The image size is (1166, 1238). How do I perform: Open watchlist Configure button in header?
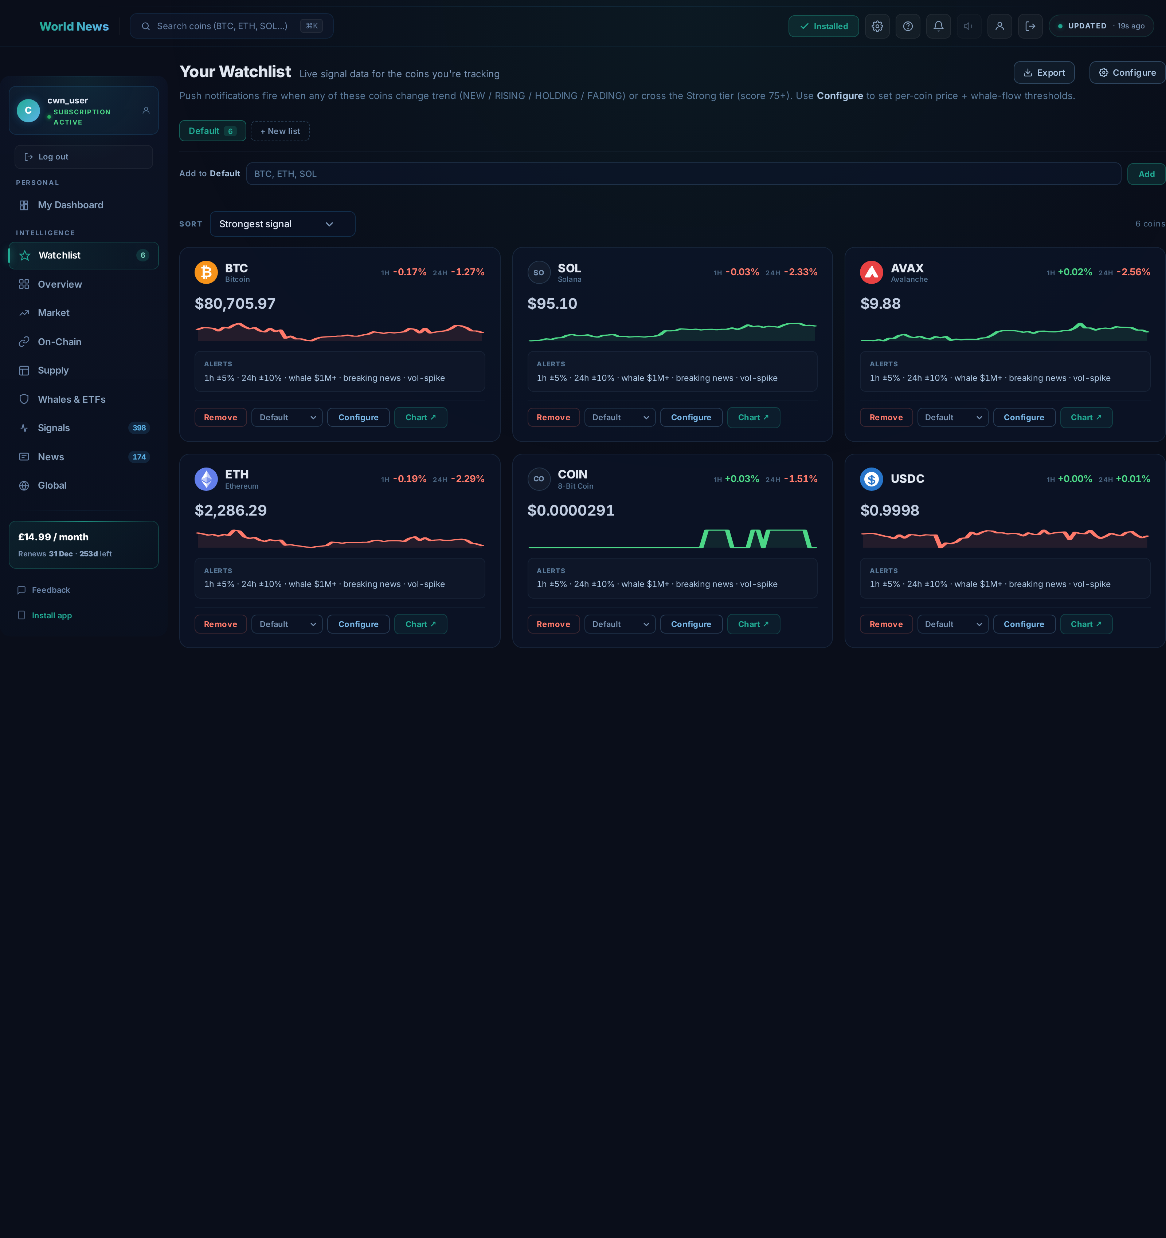click(x=1127, y=73)
